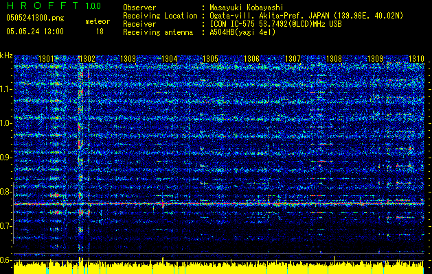Click the 1310 time marker
432x274 pixels.
pos(416,59)
